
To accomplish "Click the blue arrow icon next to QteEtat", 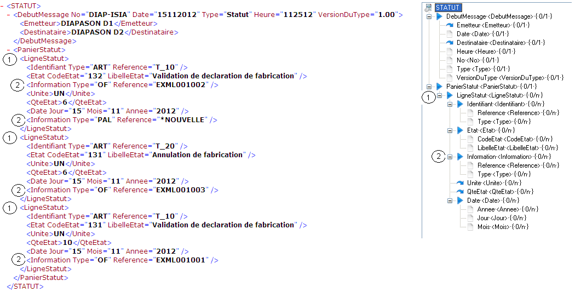I will (x=461, y=192).
